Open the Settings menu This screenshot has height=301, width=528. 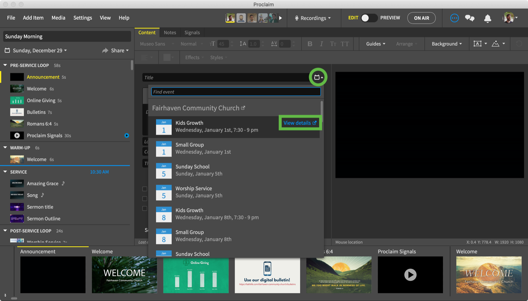tap(83, 18)
